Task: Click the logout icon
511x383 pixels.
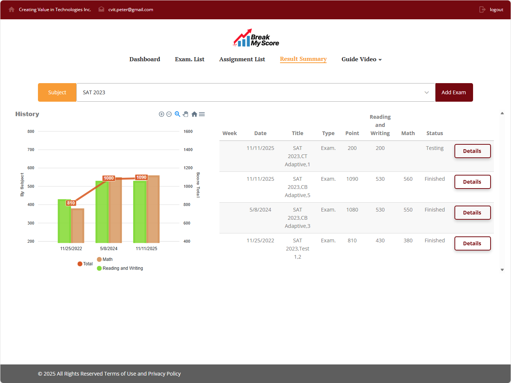Action: [482, 10]
